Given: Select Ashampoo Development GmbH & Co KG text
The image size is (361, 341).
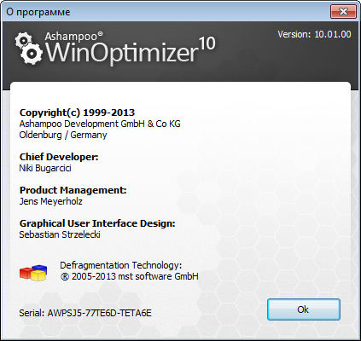Looking at the screenshot, I should click(100, 124).
